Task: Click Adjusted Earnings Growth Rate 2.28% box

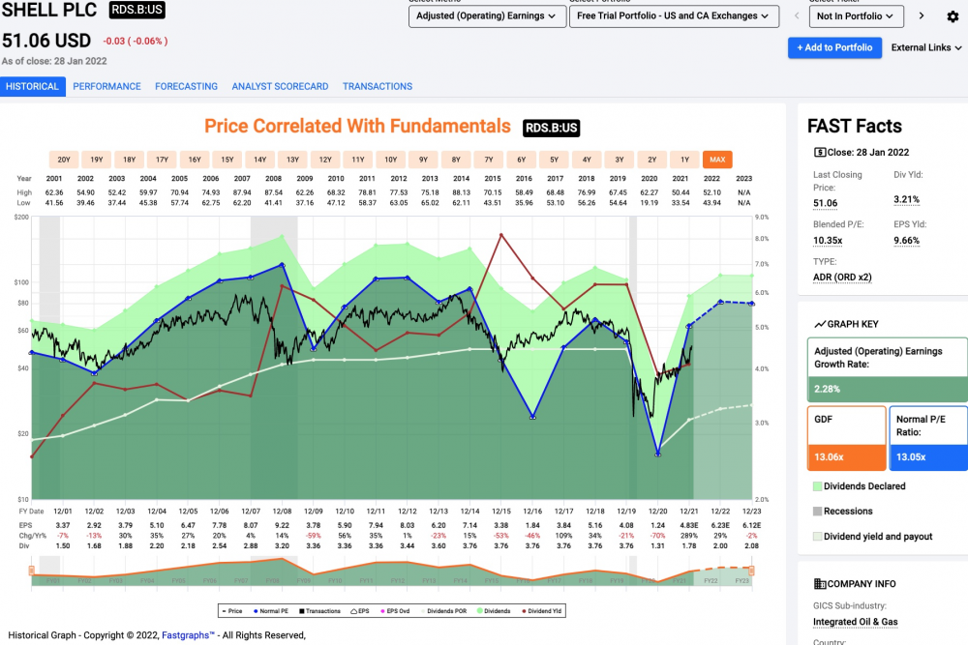Action: (x=887, y=370)
